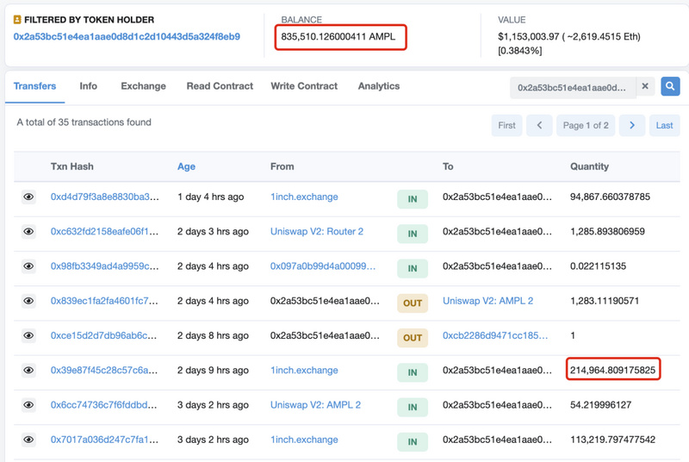Open Uniswap V2: AMPL 2 recipient link
Screen dimensions: 689x462
click(487, 301)
